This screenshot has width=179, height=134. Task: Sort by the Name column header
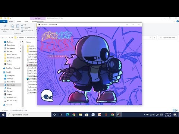[x=28, y=42]
